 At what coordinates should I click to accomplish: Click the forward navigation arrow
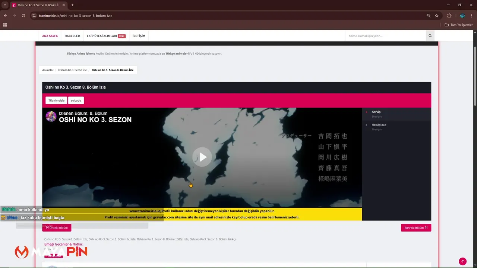[x=14, y=16]
